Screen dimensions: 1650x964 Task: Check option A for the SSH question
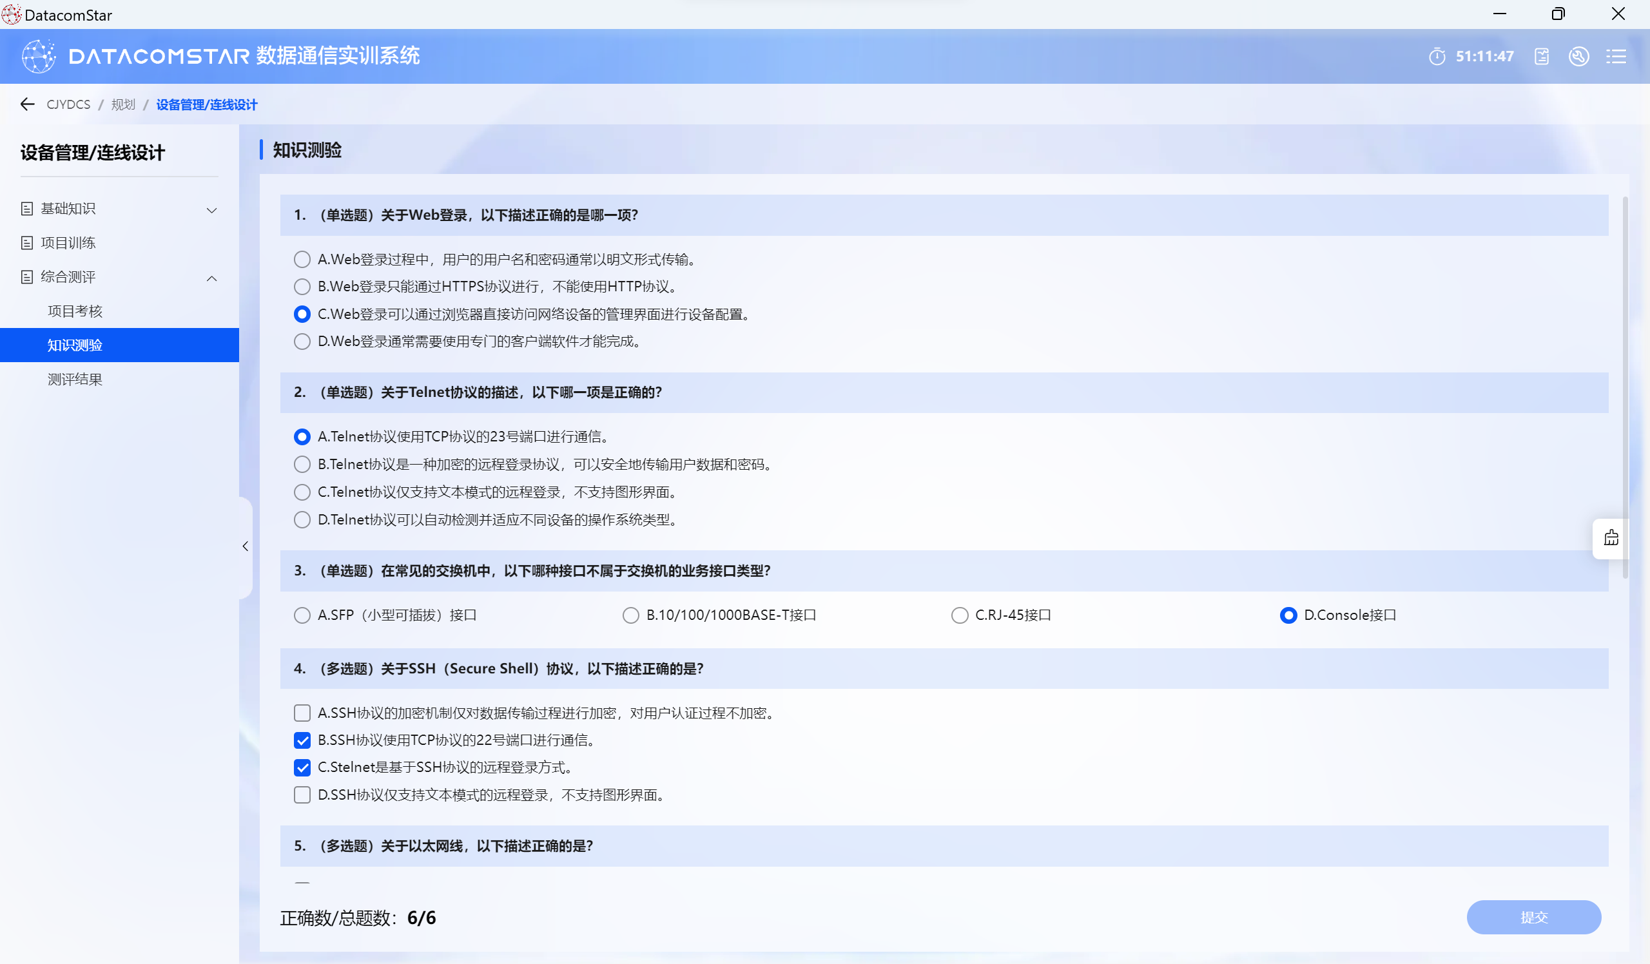click(x=302, y=713)
